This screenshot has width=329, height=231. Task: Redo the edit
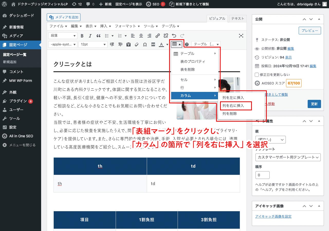[x=182, y=36]
